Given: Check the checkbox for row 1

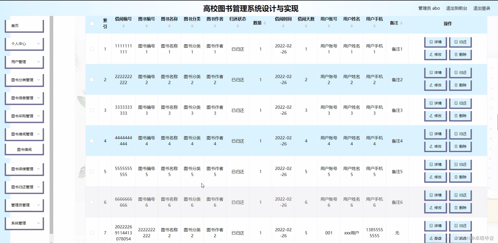Looking at the screenshot, I should click(92, 49).
